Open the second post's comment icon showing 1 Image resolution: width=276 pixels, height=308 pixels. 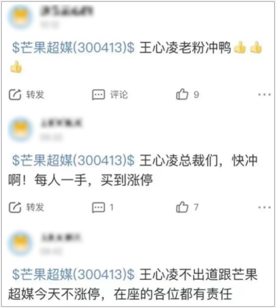[x=98, y=207]
